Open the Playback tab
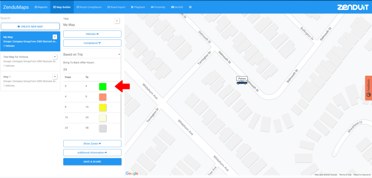This screenshot has height=178, width=372. pyautogui.click(x=138, y=7)
